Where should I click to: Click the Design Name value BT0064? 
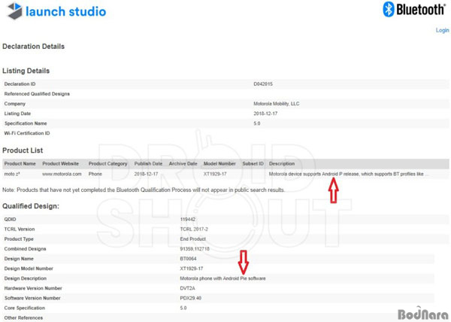point(188,258)
